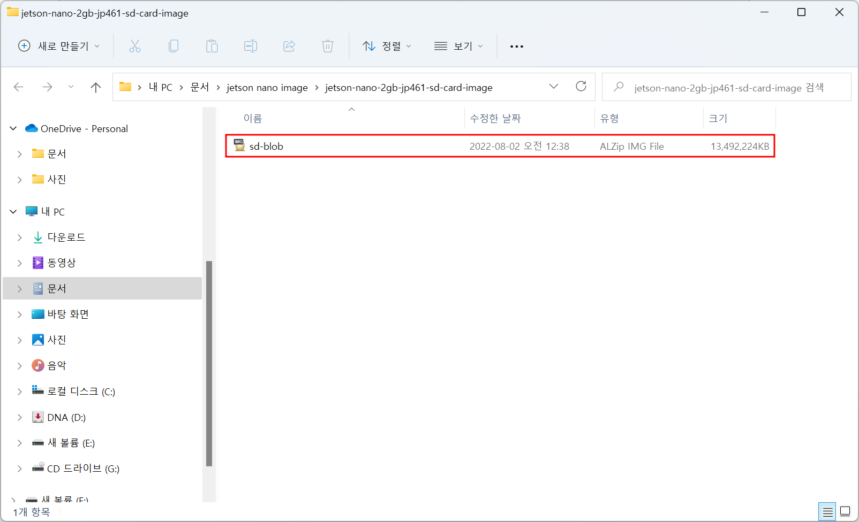Open the 보기 view dropdown

pyautogui.click(x=459, y=46)
